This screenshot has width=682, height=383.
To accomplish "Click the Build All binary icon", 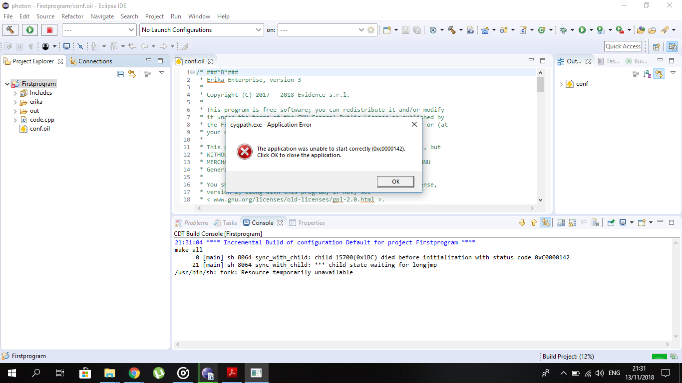I will coord(470,30).
